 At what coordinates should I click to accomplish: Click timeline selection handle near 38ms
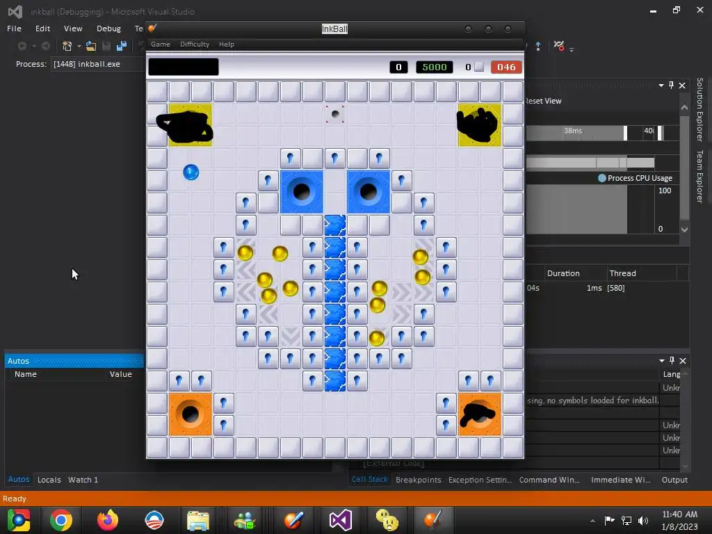point(625,133)
